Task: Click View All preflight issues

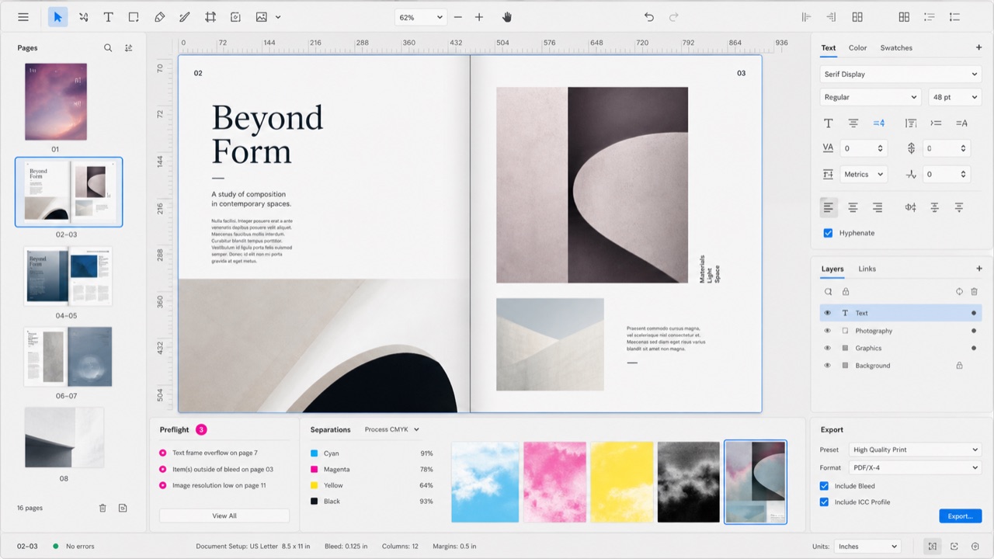Action: click(x=224, y=516)
